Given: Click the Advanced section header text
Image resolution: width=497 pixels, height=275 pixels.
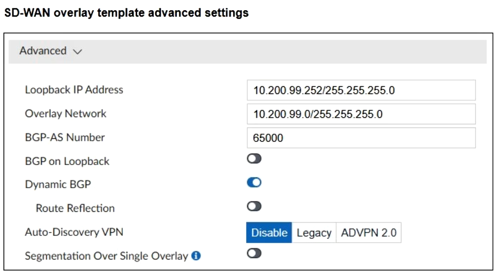Looking at the screenshot, I should [43, 51].
